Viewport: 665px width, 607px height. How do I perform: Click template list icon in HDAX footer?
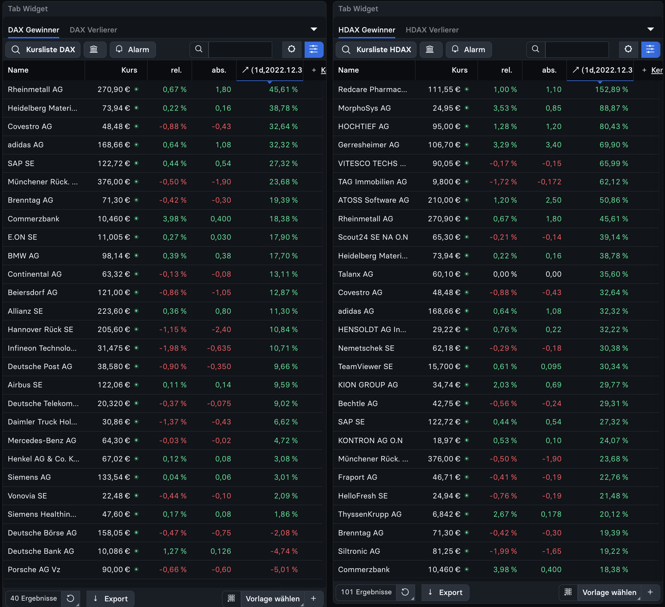point(568,592)
